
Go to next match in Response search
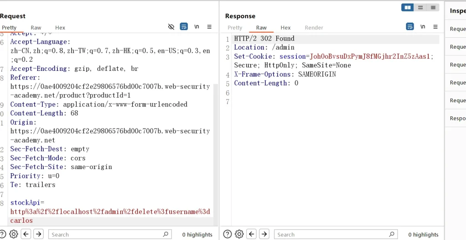264,234
